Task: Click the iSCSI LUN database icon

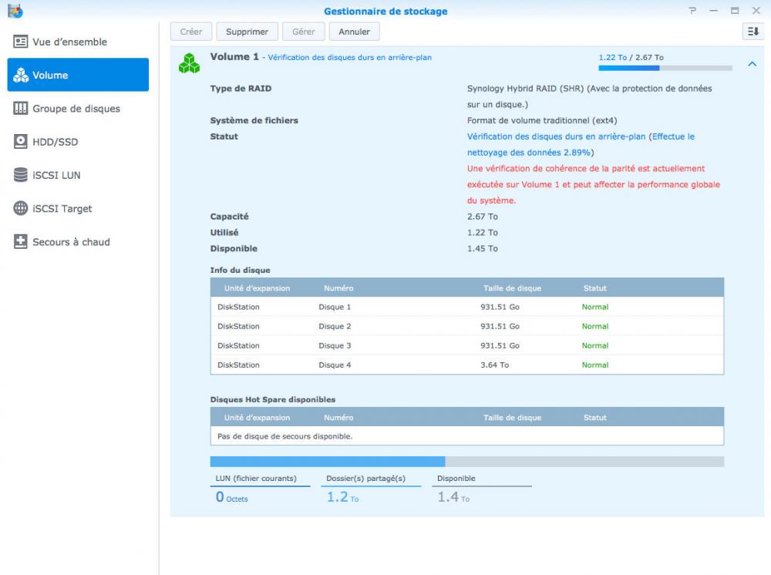Action: coord(21,175)
